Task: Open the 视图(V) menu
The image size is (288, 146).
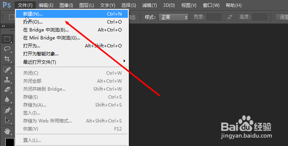Action: (189, 5)
